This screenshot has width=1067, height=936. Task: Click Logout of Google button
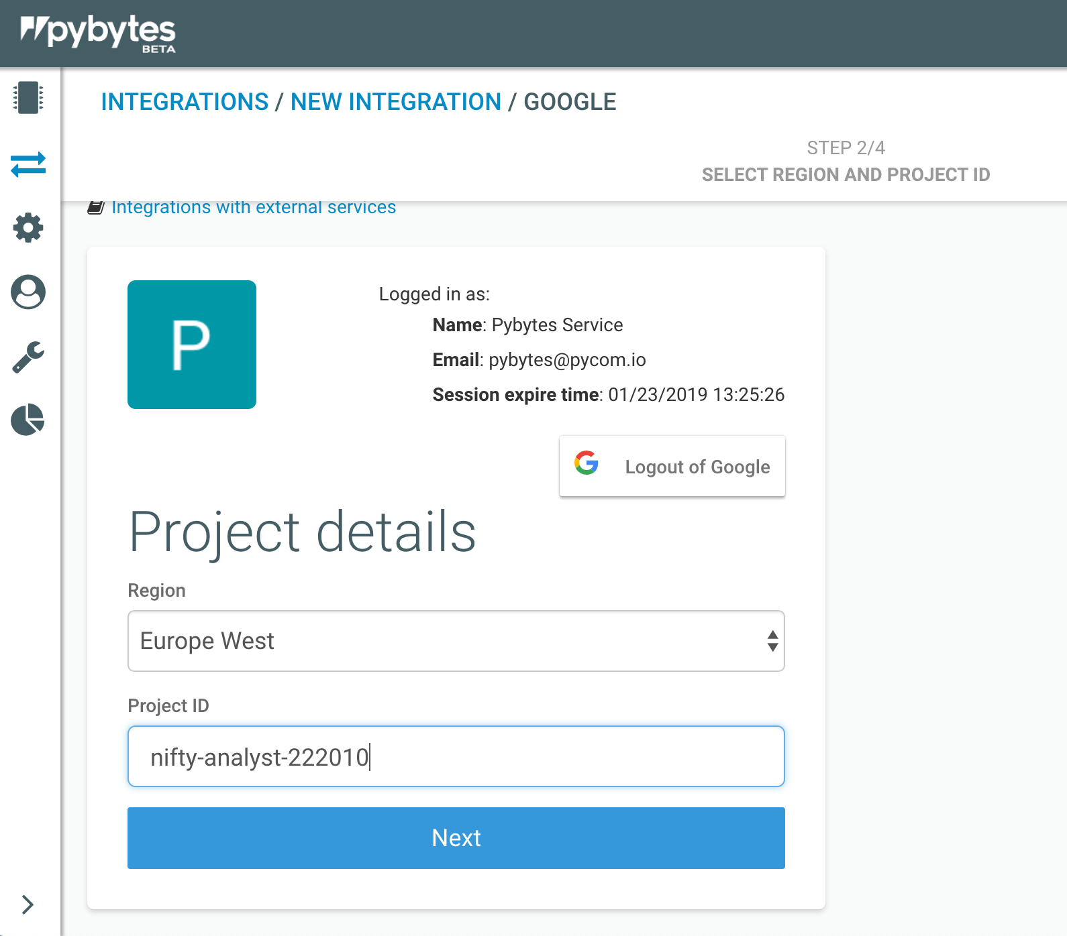672,467
